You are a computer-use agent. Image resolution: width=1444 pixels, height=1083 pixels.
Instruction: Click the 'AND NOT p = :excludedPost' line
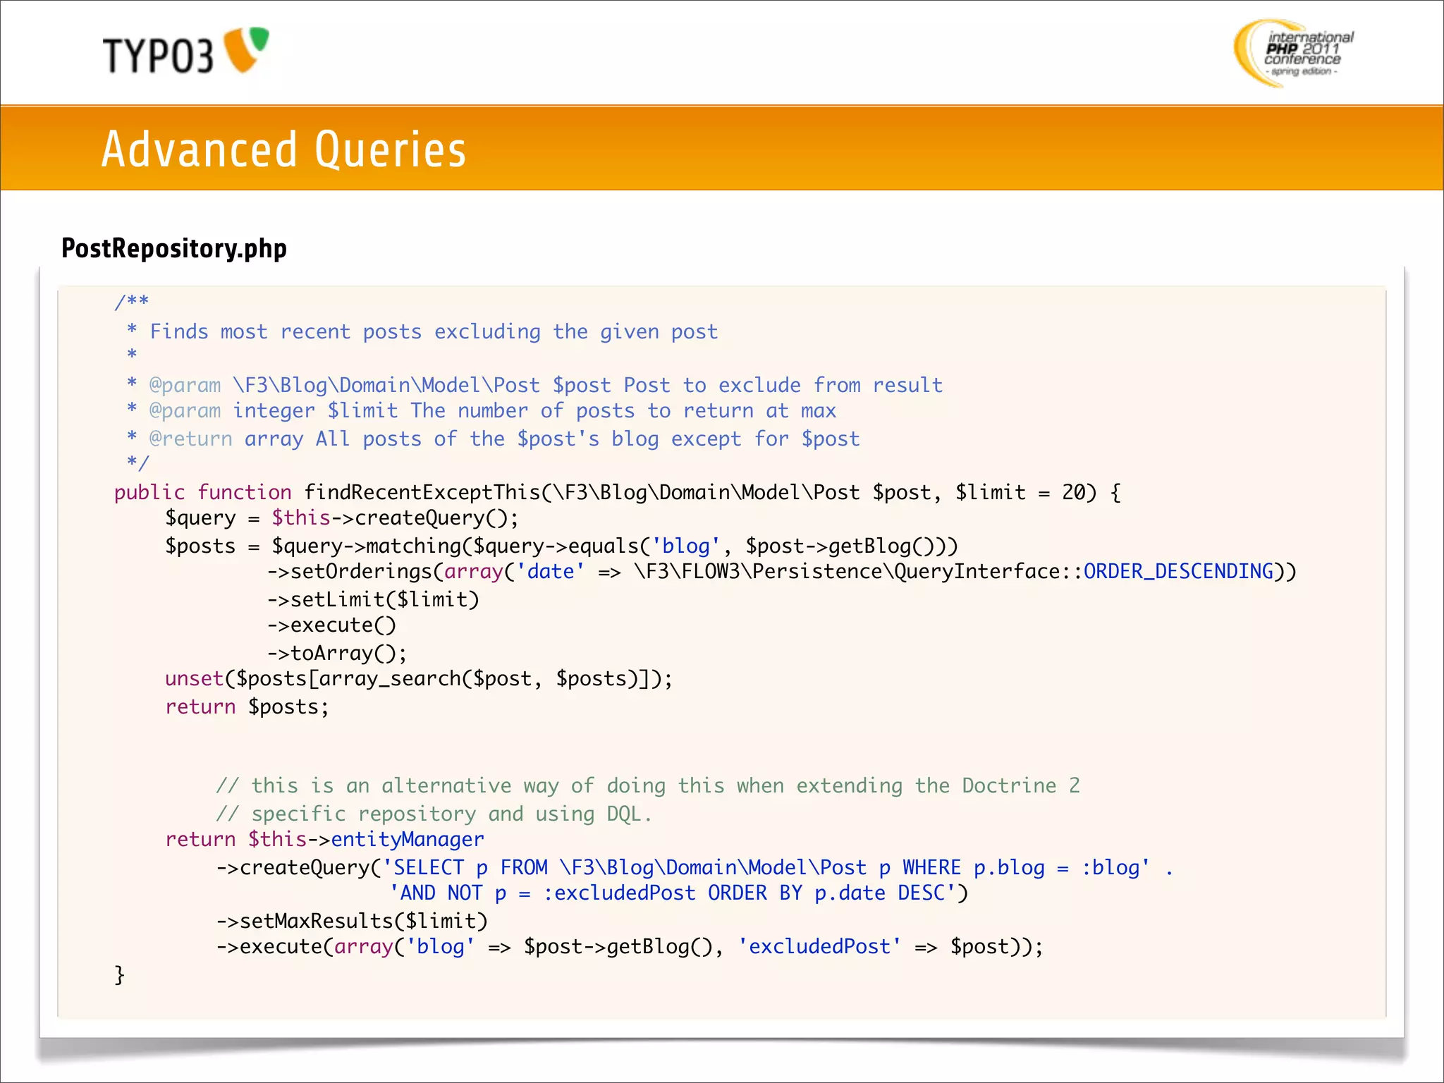click(x=679, y=893)
